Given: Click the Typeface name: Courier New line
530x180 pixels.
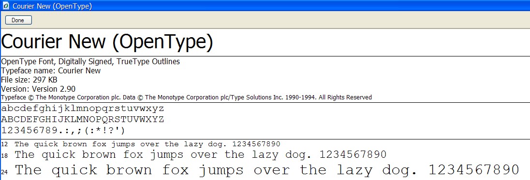Looking at the screenshot, I should pyautogui.click(x=51, y=71).
